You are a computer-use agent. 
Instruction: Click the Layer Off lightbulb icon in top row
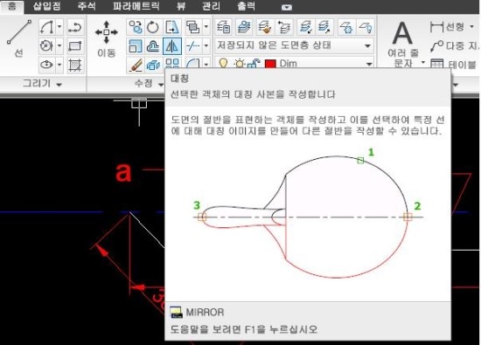[366, 27]
